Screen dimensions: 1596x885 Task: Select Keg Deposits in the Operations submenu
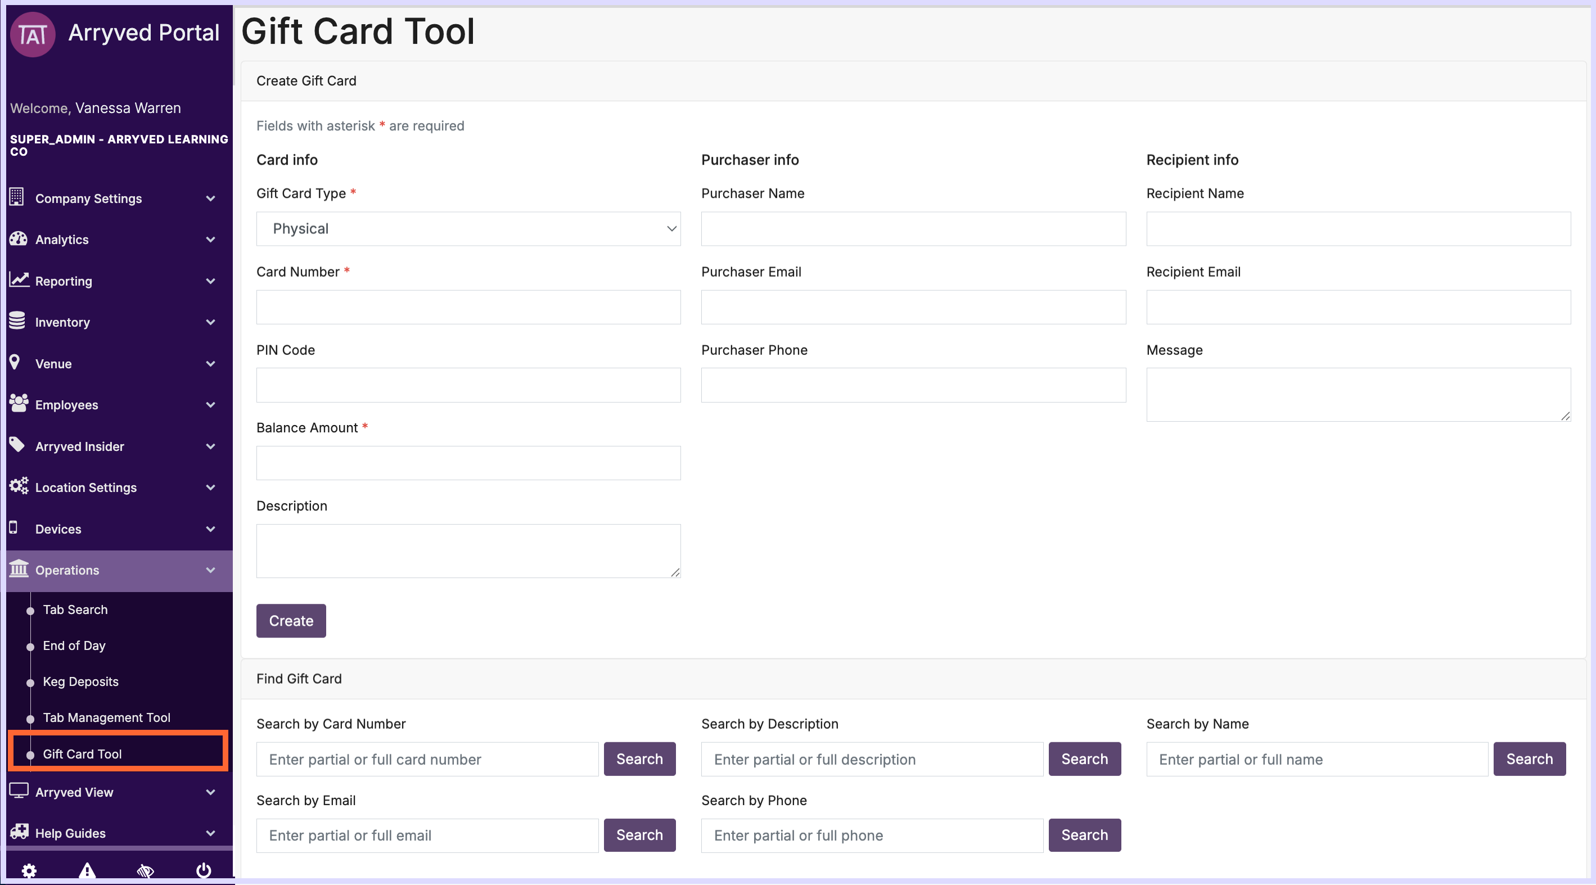pos(80,681)
